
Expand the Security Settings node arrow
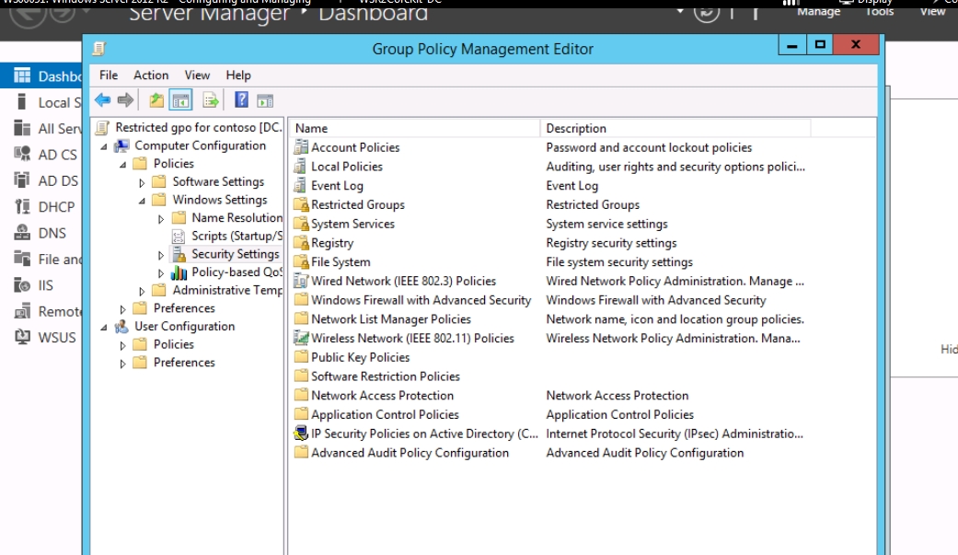[x=161, y=254]
